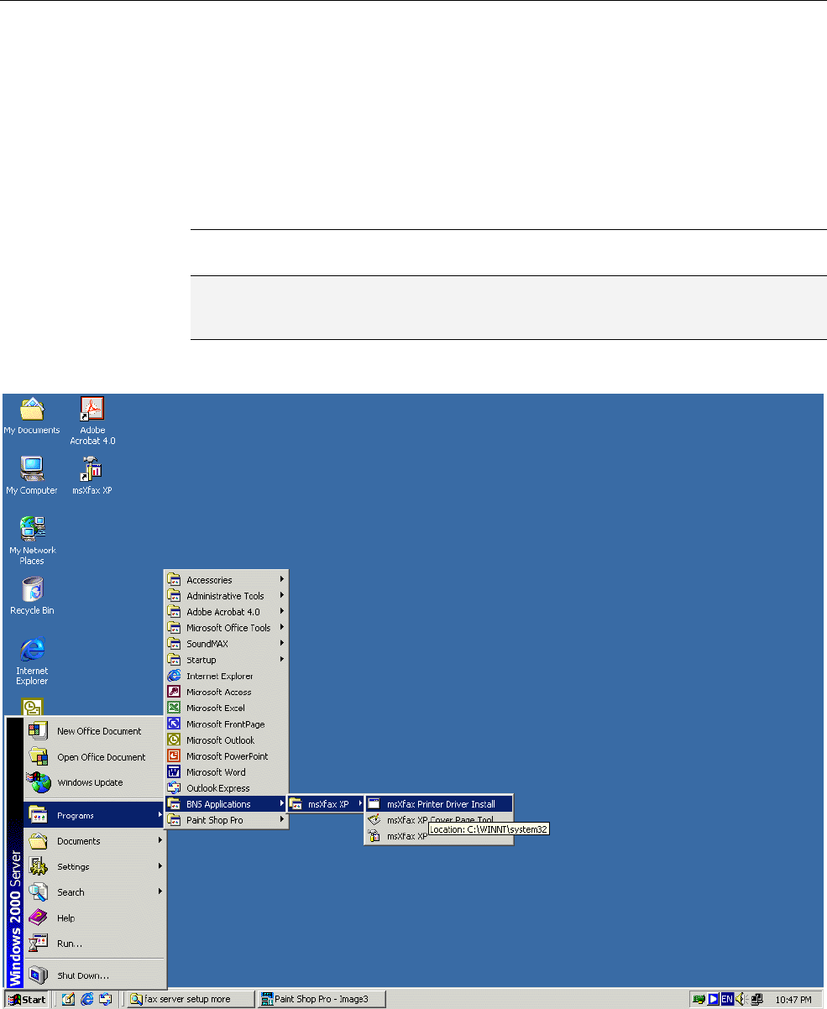The height and width of the screenshot is (1009, 827).
Task: Click the 10:47 PM system clock
Action: click(793, 999)
